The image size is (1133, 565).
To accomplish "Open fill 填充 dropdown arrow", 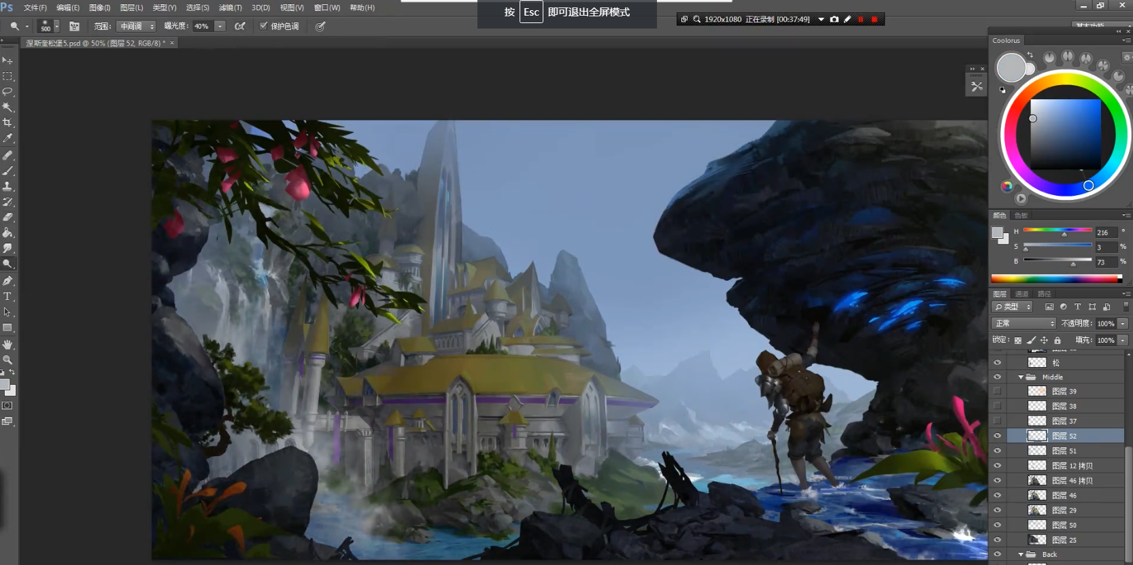I will (1123, 341).
